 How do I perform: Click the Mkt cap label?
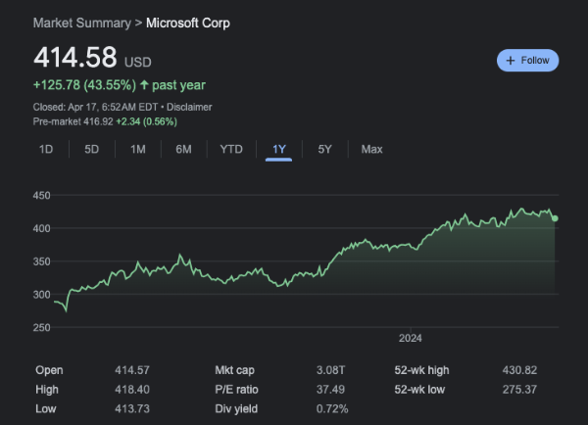(x=235, y=370)
